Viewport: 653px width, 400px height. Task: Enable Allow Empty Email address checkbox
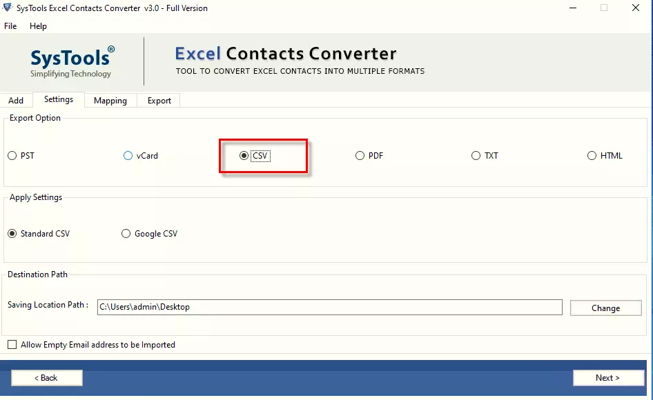(x=12, y=345)
